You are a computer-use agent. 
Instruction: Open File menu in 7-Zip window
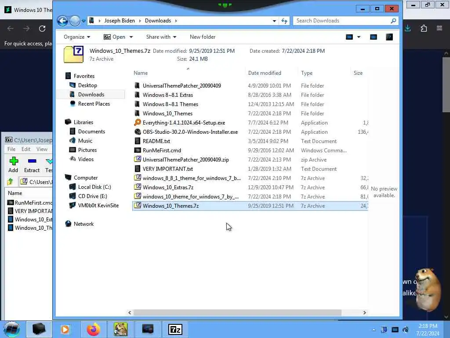(x=11, y=149)
